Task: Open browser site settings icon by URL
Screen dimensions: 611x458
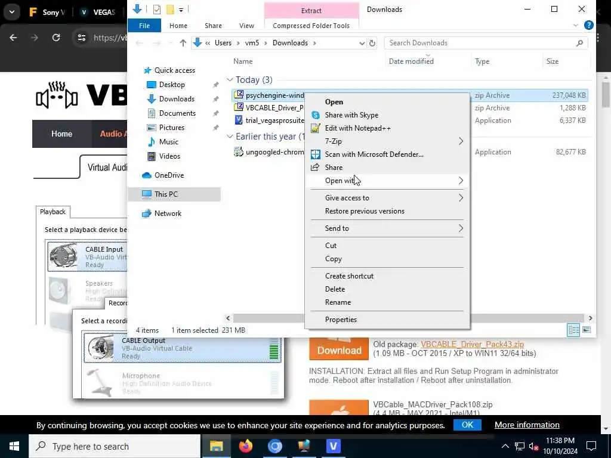Action: (x=81, y=38)
